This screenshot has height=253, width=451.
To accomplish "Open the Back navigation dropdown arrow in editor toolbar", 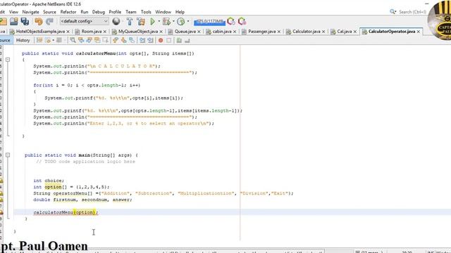I will (x=54, y=41).
